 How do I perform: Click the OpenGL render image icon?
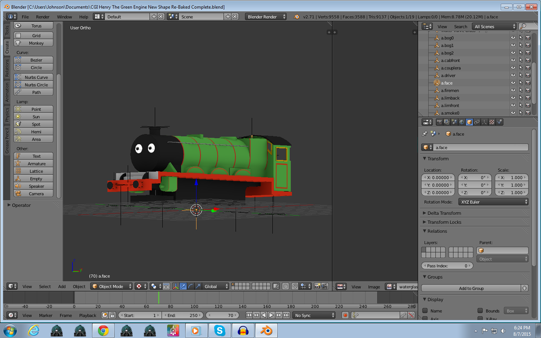coord(317,286)
